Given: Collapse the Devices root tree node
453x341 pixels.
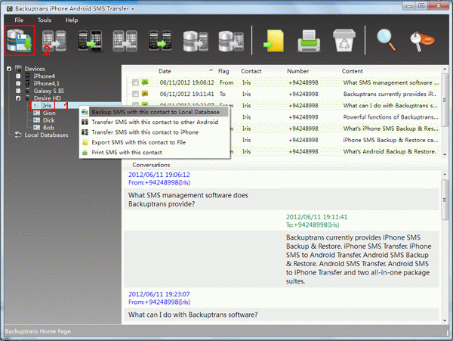Looking at the screenshot, I should tap(9, 69).
